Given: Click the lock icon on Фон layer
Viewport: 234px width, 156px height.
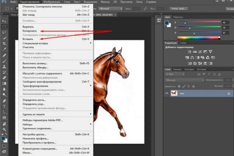Looking at the screenshot, I should [x=228, y=94].
